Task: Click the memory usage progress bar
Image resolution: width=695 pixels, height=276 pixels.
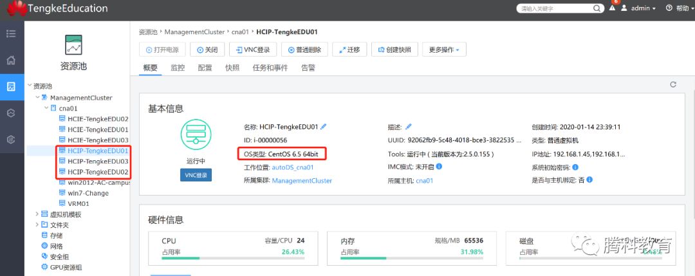Action: (412, 258)
